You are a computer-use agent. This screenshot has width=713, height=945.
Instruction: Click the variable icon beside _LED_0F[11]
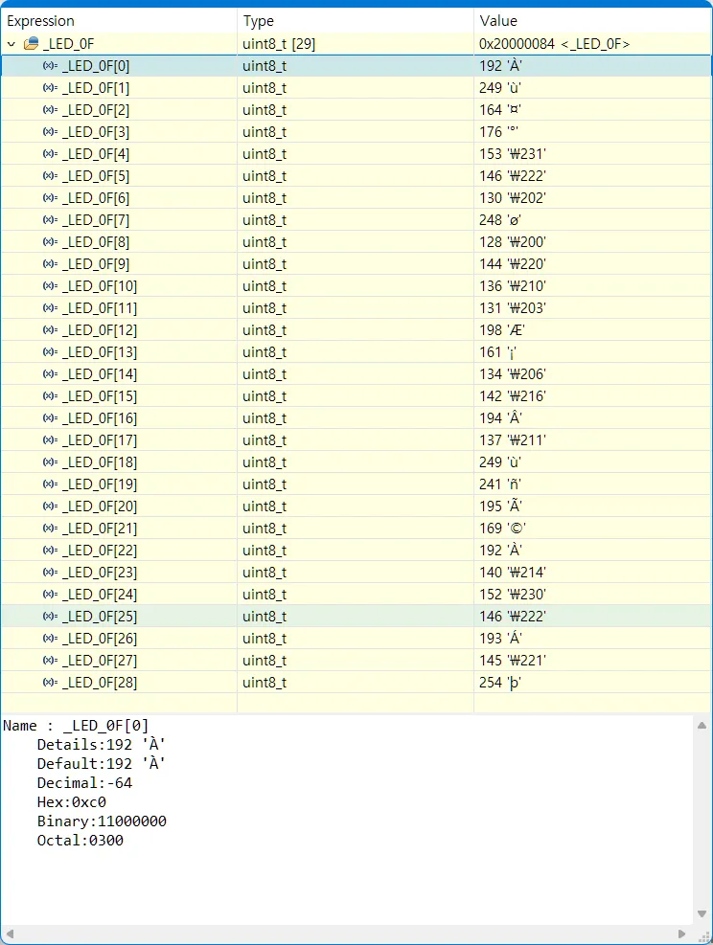[x=50, y=308]
